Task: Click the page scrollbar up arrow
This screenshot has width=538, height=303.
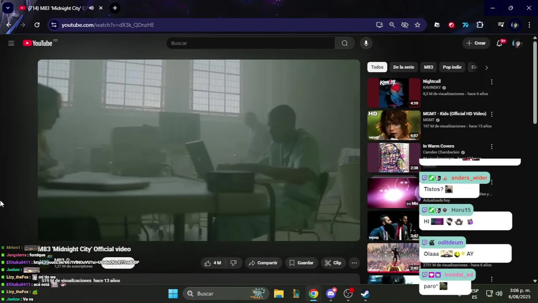Action: pyautogui.click(x=535, y=38)
